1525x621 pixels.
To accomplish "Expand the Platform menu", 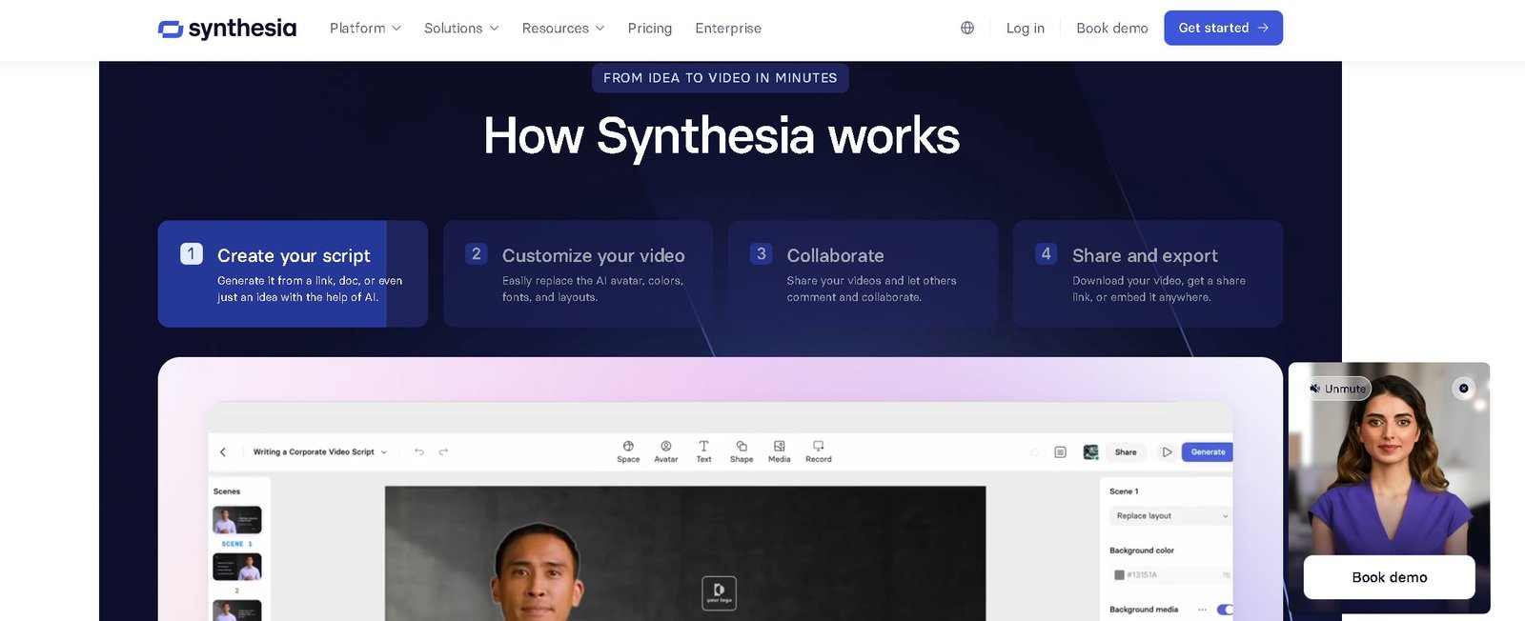I will point(365,29).
